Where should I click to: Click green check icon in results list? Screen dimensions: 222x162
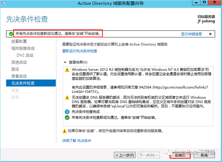[67, 118]
